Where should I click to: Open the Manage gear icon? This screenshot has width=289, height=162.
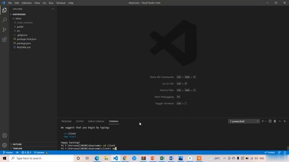tap(5, 145)
